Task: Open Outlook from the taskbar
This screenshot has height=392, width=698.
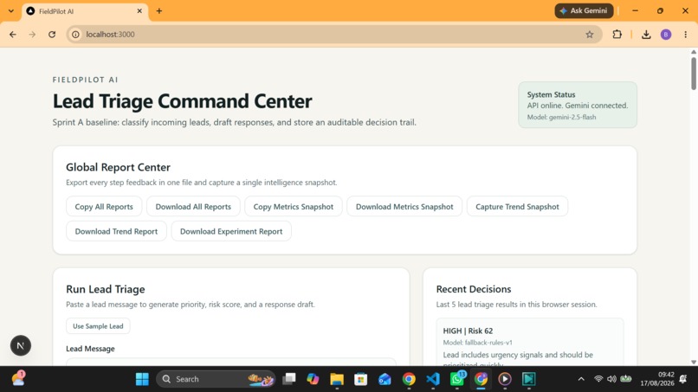Action: click(385, 379)
